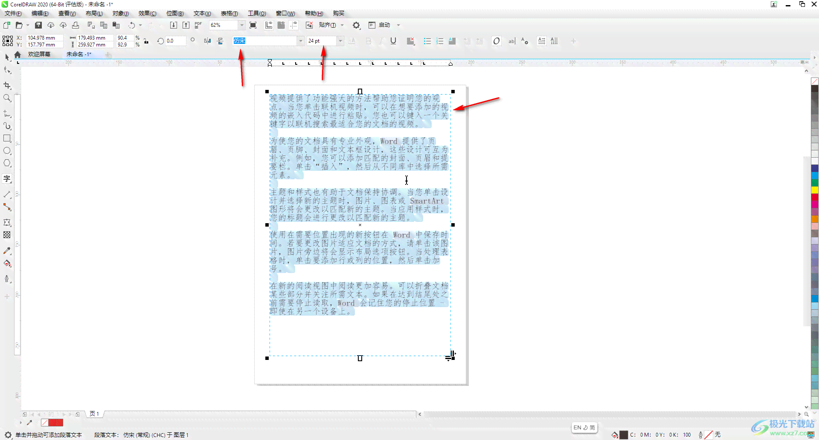Click the Publish to PDF icon
Viewport: 819px width, 440px height.
pyautogui.click(x=198, y=25)
